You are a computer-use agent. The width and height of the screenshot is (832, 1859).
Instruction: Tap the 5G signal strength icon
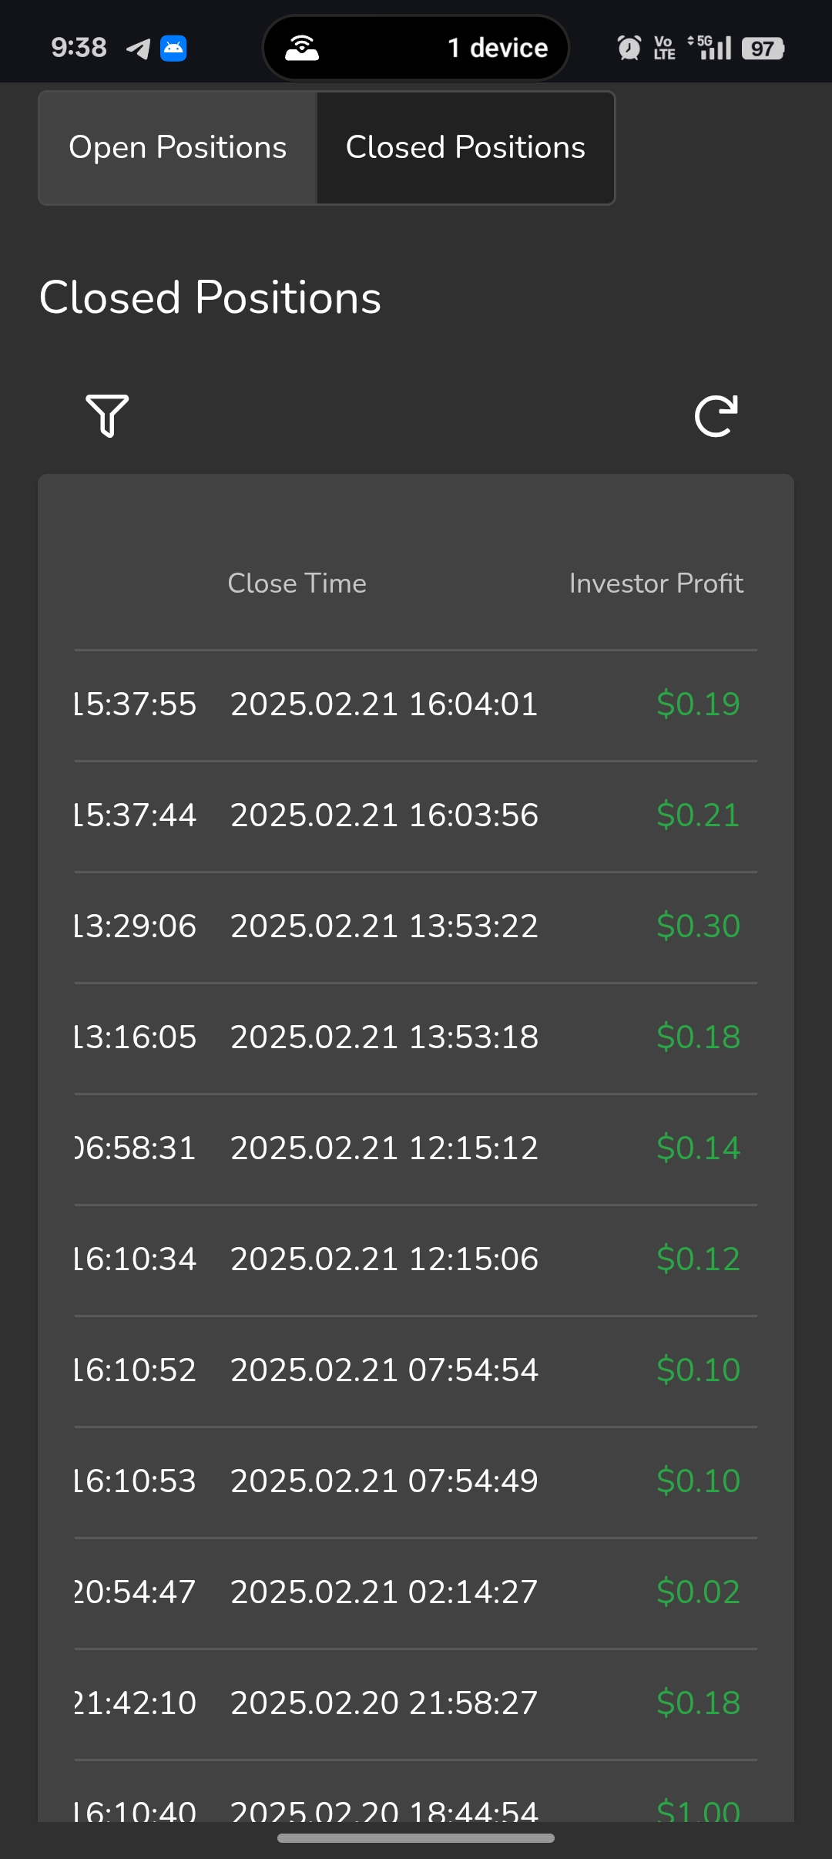coord(710,48)
